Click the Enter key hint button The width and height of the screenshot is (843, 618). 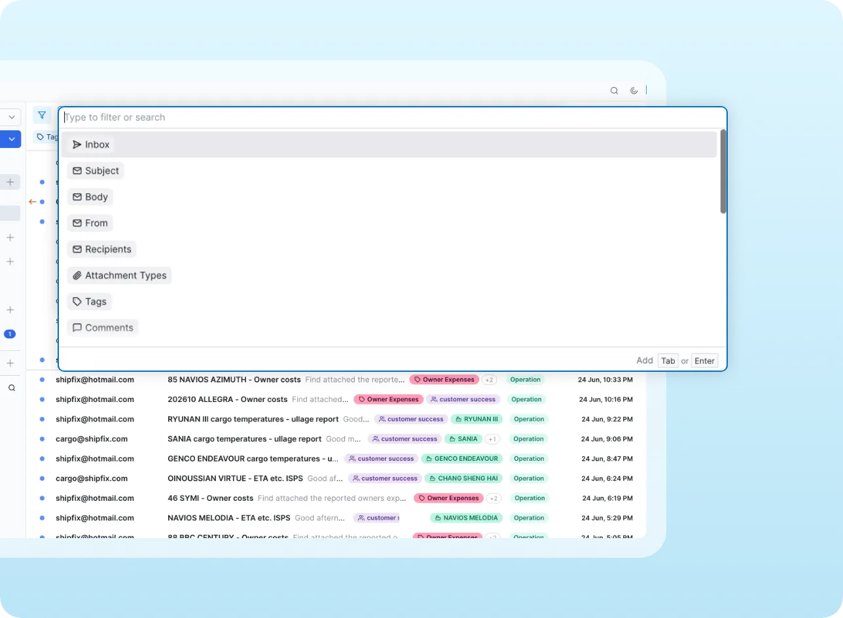point(704,361)
